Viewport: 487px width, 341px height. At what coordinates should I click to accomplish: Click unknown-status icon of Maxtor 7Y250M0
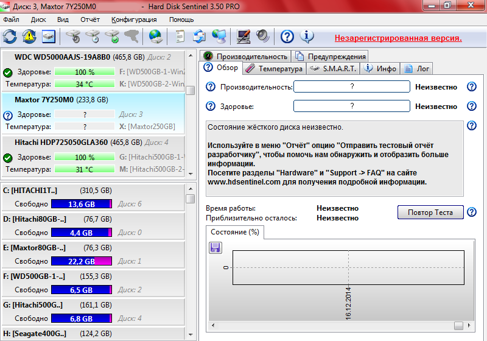(8, 116)
